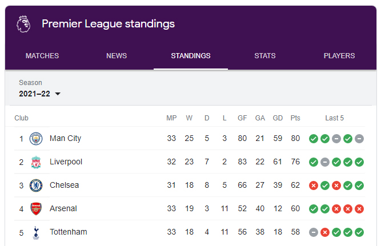The image size is (381, 246).
Task: Select the Players tab
Action: click(x=339, y=56)
